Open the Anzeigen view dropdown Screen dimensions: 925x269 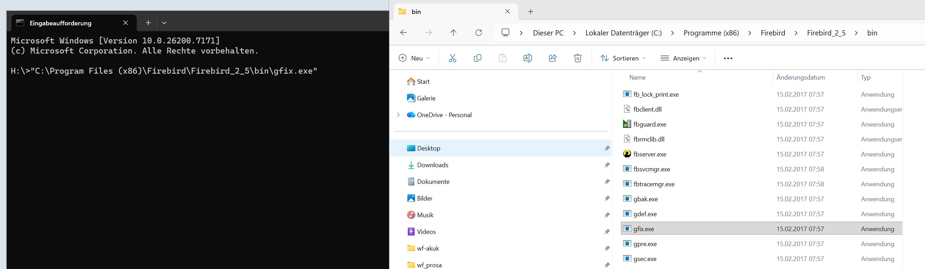tap(683, 58)
